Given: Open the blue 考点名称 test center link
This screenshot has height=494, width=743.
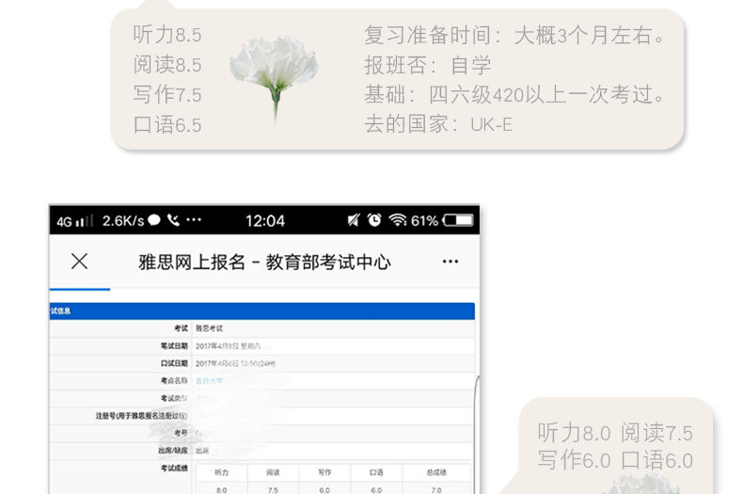Looking at the screenshot, I should (209, 381).
